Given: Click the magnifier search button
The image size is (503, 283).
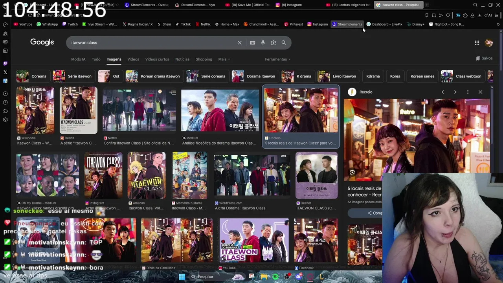Looking at the screenshot, I should point(284,42).
